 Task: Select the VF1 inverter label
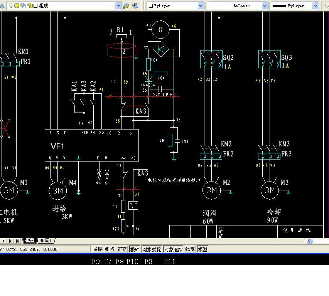tap(57, 146)
